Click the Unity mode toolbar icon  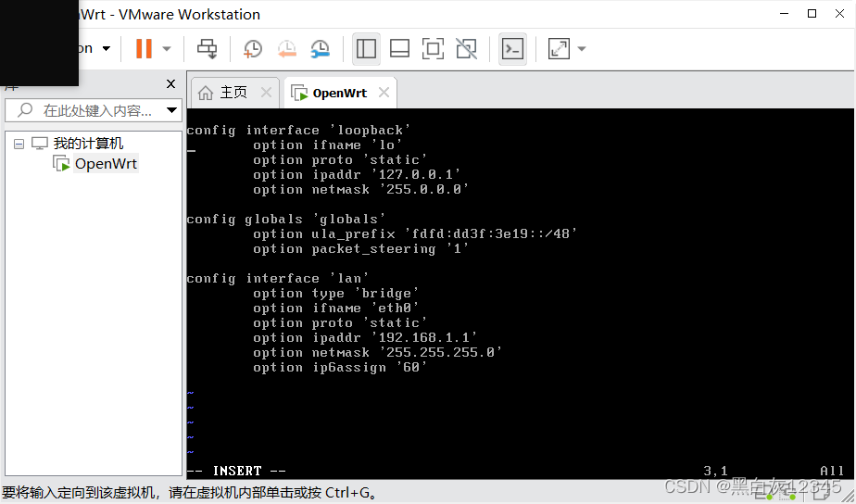click(x=466, y=48)
